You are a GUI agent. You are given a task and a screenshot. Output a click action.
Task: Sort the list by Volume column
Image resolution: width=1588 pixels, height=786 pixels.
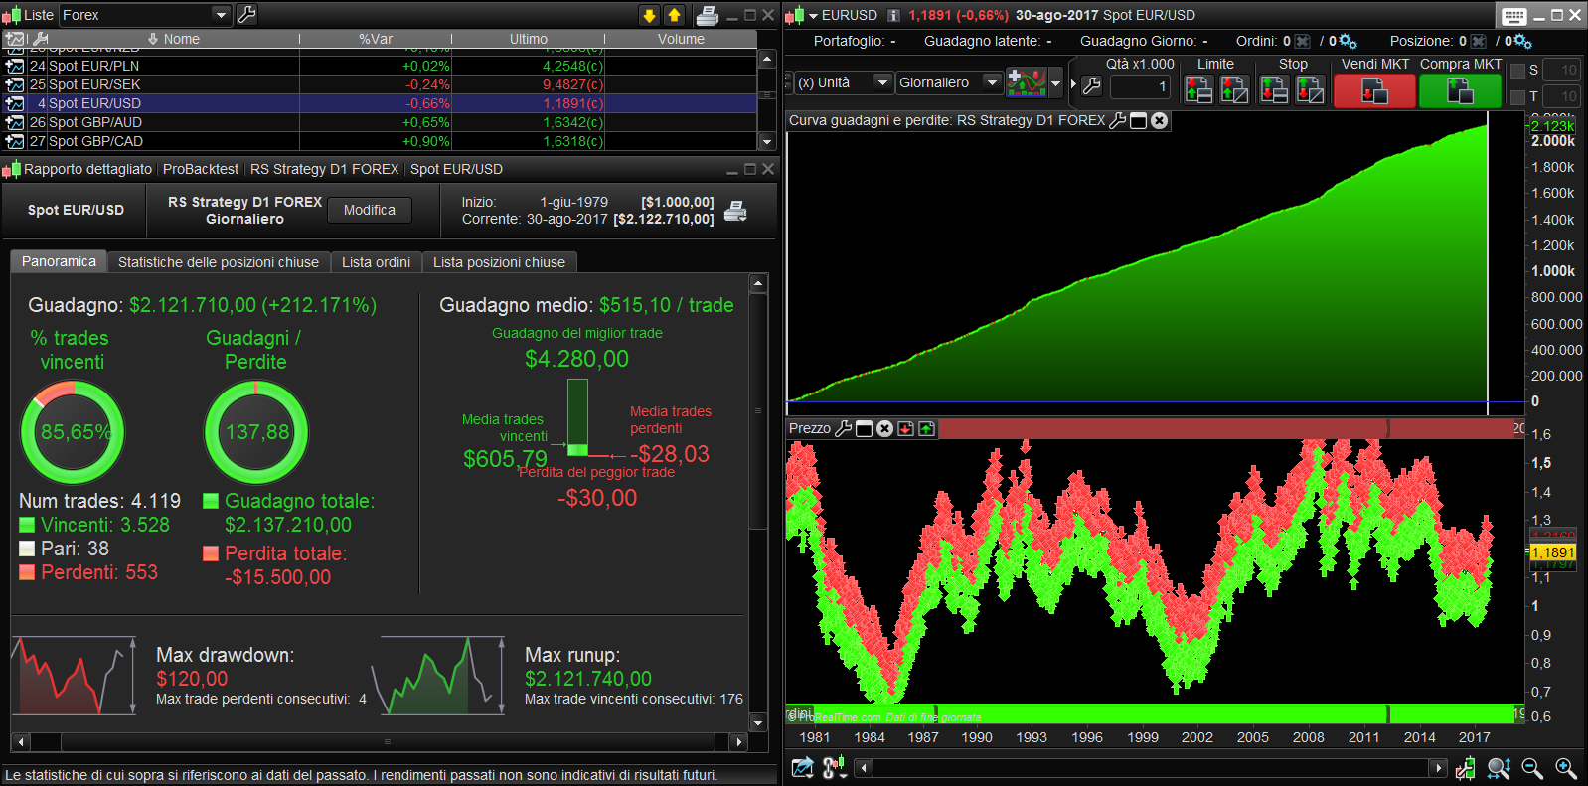point(681,39)
